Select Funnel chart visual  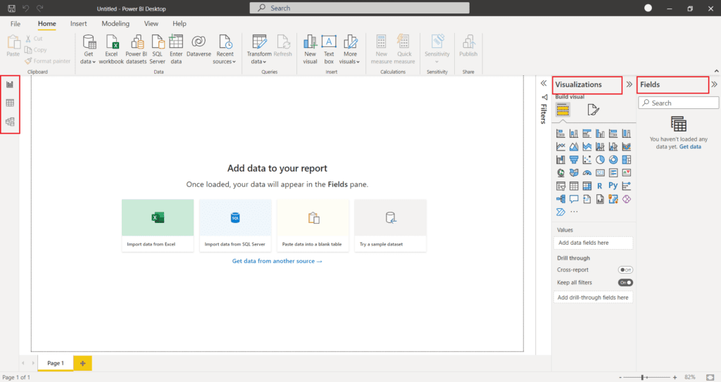(574, 160)
